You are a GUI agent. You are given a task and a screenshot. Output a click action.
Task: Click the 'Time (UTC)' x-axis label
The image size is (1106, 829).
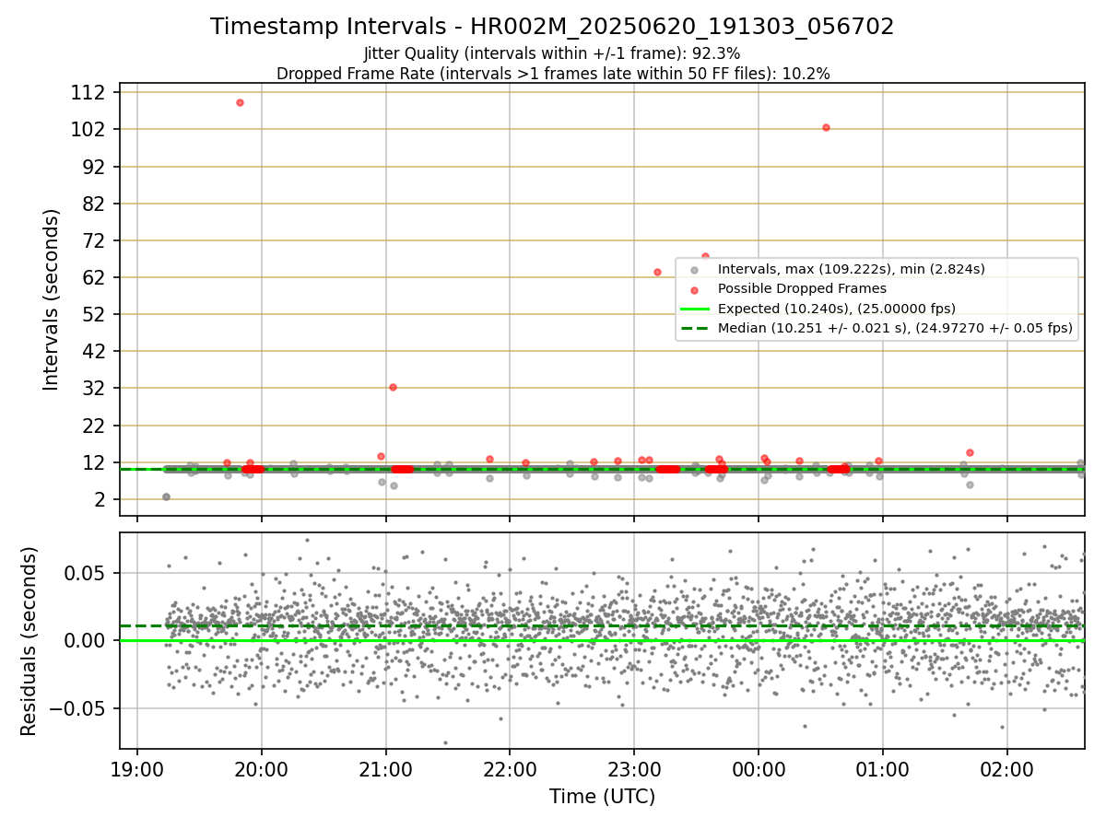(x=602, y=797)
